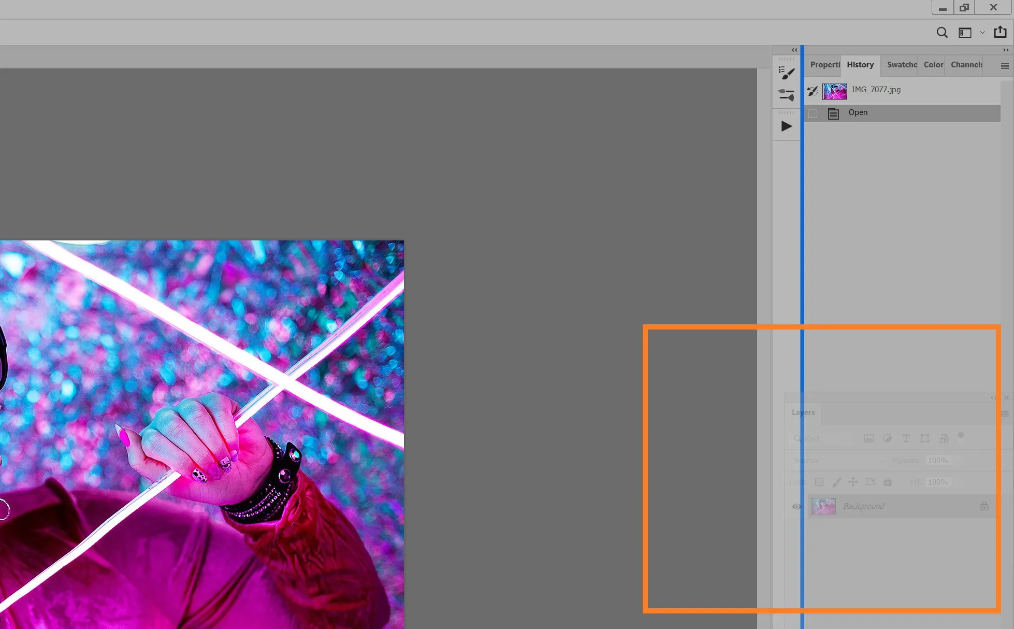Image resolution: width=1014 pixels, height=629 pixels.
Task: Open the Adjustments sliders panel icon
Action: click(787, 95)
